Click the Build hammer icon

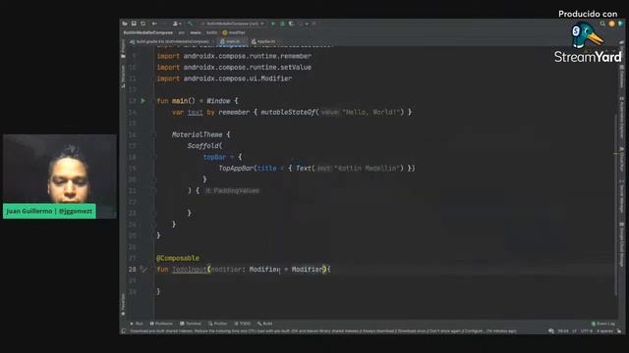(x=190, y=24)
